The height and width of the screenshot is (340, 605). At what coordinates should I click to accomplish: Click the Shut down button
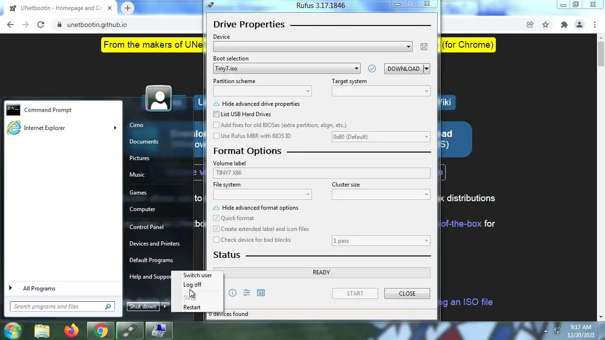pyautogui.click(x=143, y=306)
